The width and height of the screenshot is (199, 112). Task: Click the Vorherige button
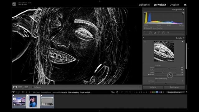[153, 87]
